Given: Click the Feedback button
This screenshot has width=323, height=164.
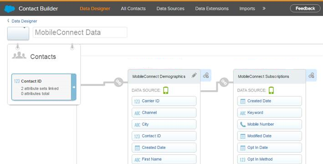Looking at the screenshot, I should (305, 9).
